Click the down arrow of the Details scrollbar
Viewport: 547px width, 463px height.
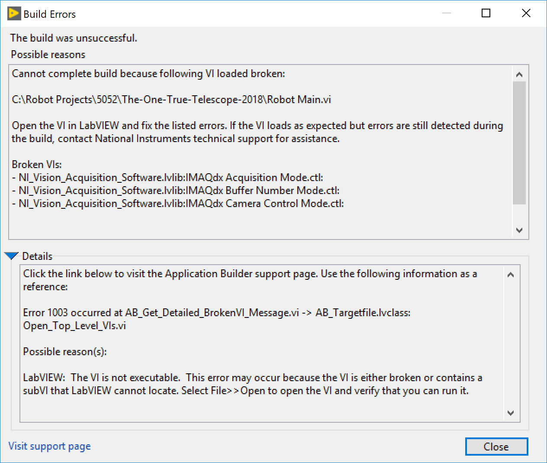click(x=511, y=413)
